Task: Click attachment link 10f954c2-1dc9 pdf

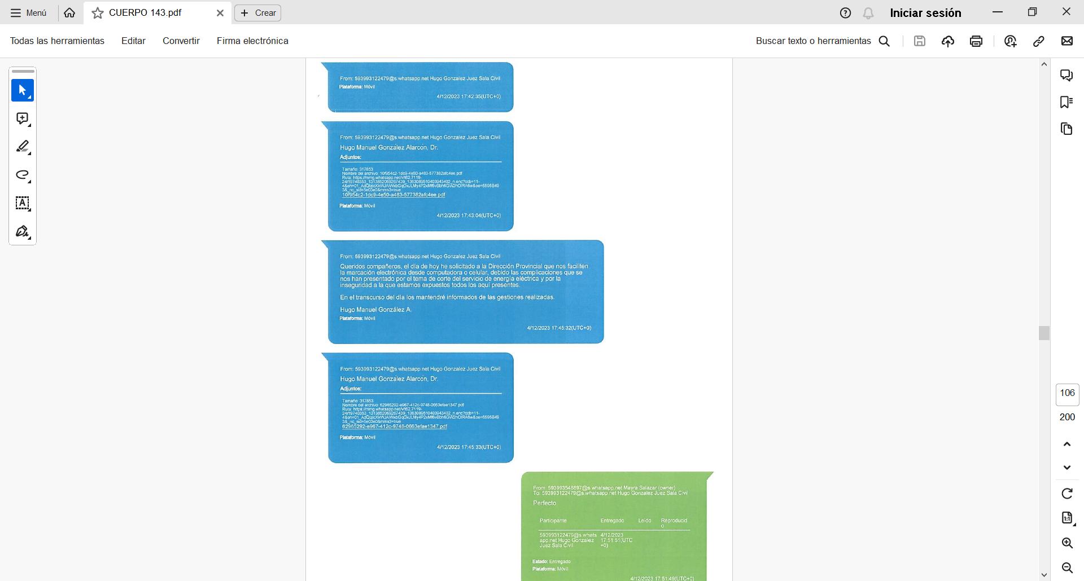Action: tap(394, 195)
